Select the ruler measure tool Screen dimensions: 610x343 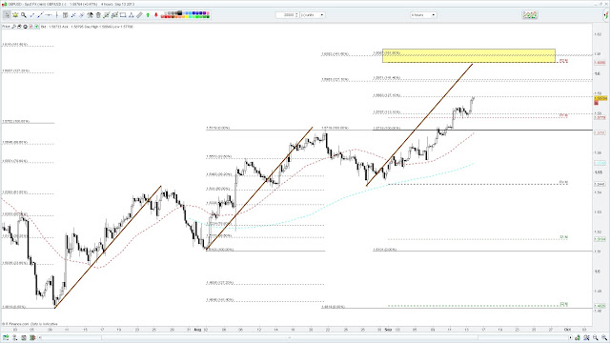139,15
